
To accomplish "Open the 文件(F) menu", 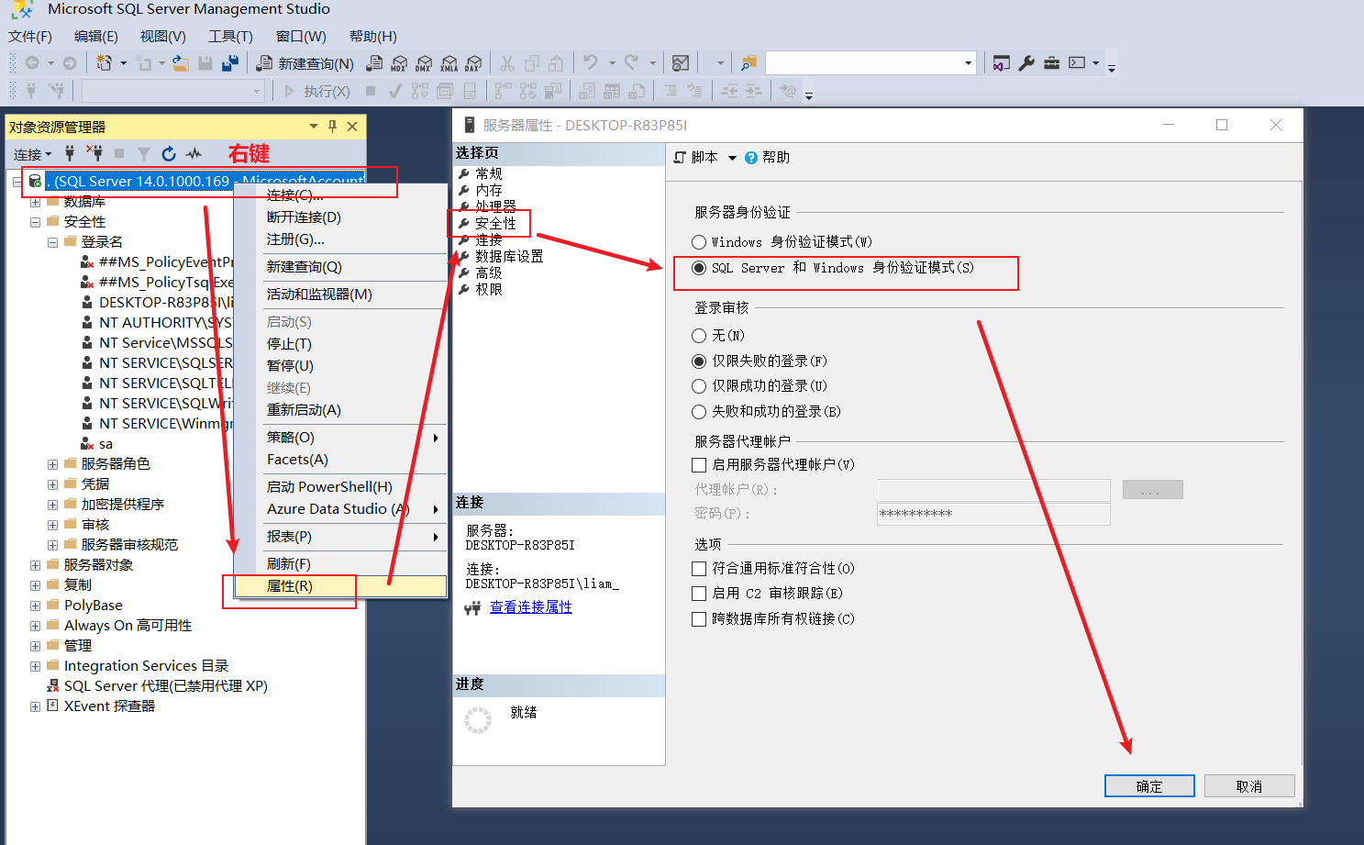I will coord(30,37).
